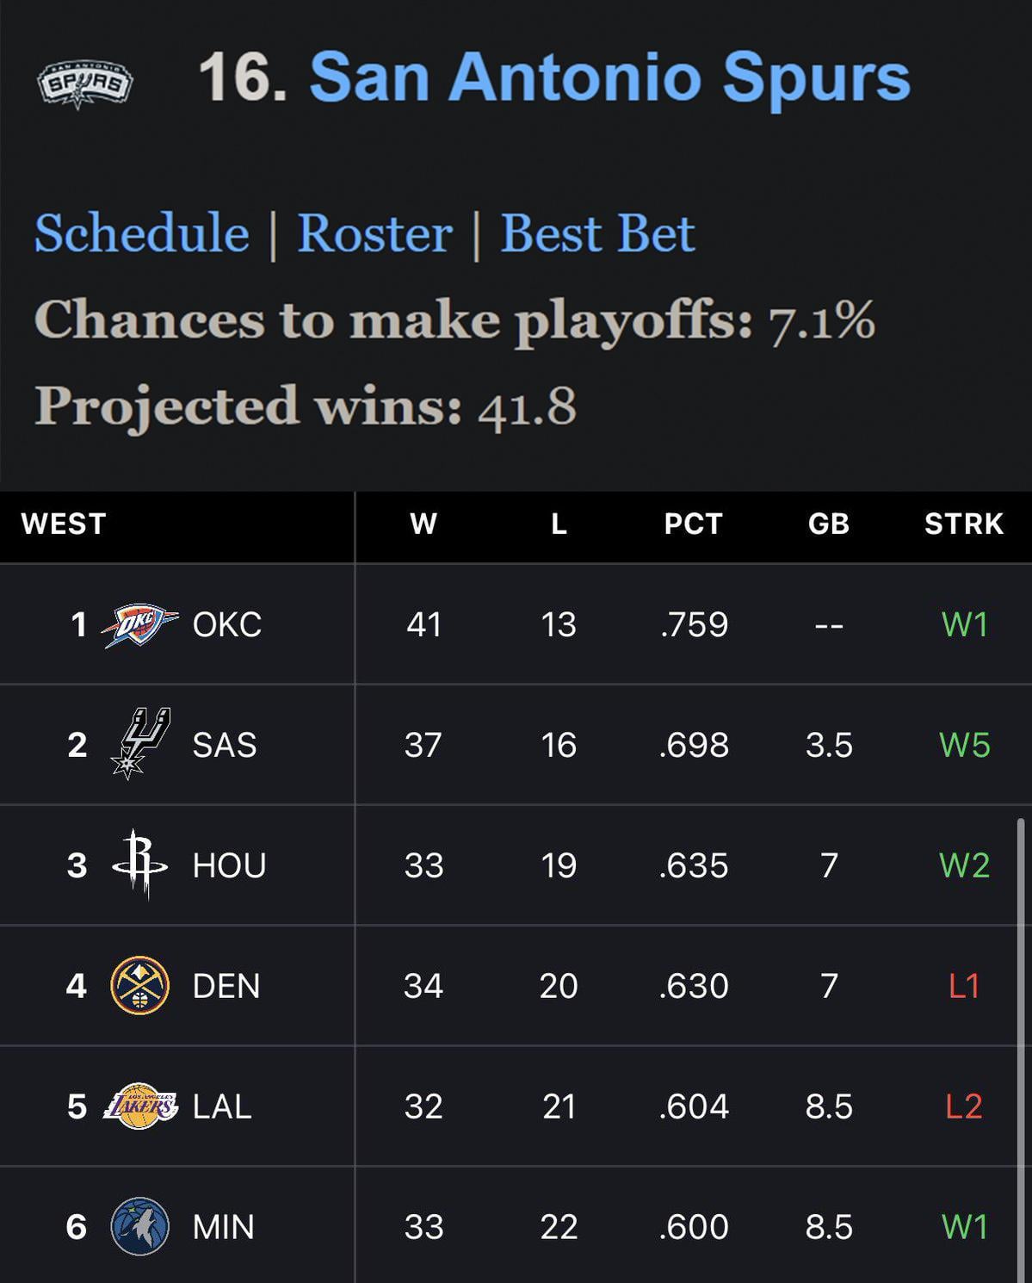
Task: Click the standings table vertical scrollbar
Action: [x=1021, y=1033]
